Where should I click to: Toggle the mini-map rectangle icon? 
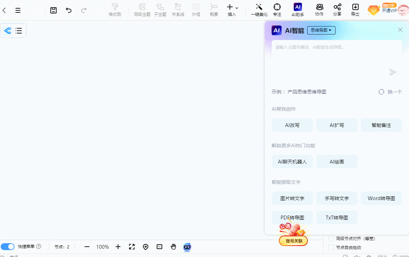click(x=159, y=247)
